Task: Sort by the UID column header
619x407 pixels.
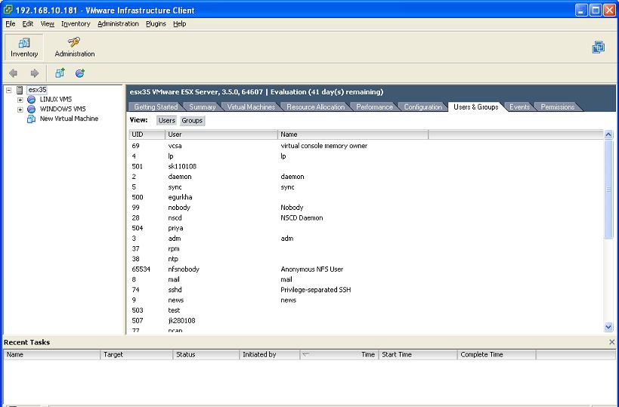Action: (x=147, y=134)
